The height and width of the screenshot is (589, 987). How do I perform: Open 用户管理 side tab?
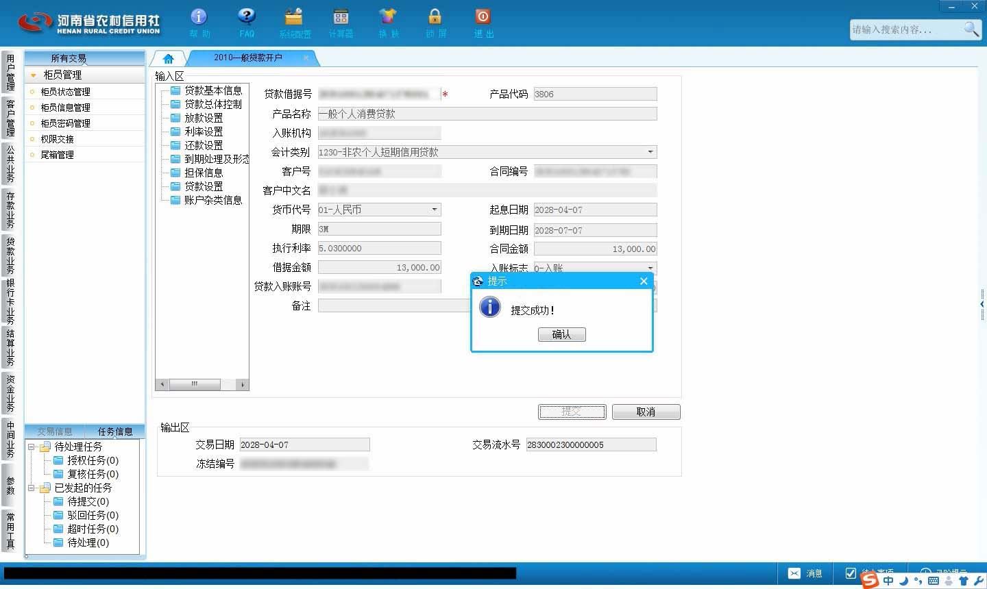[10, 73]
